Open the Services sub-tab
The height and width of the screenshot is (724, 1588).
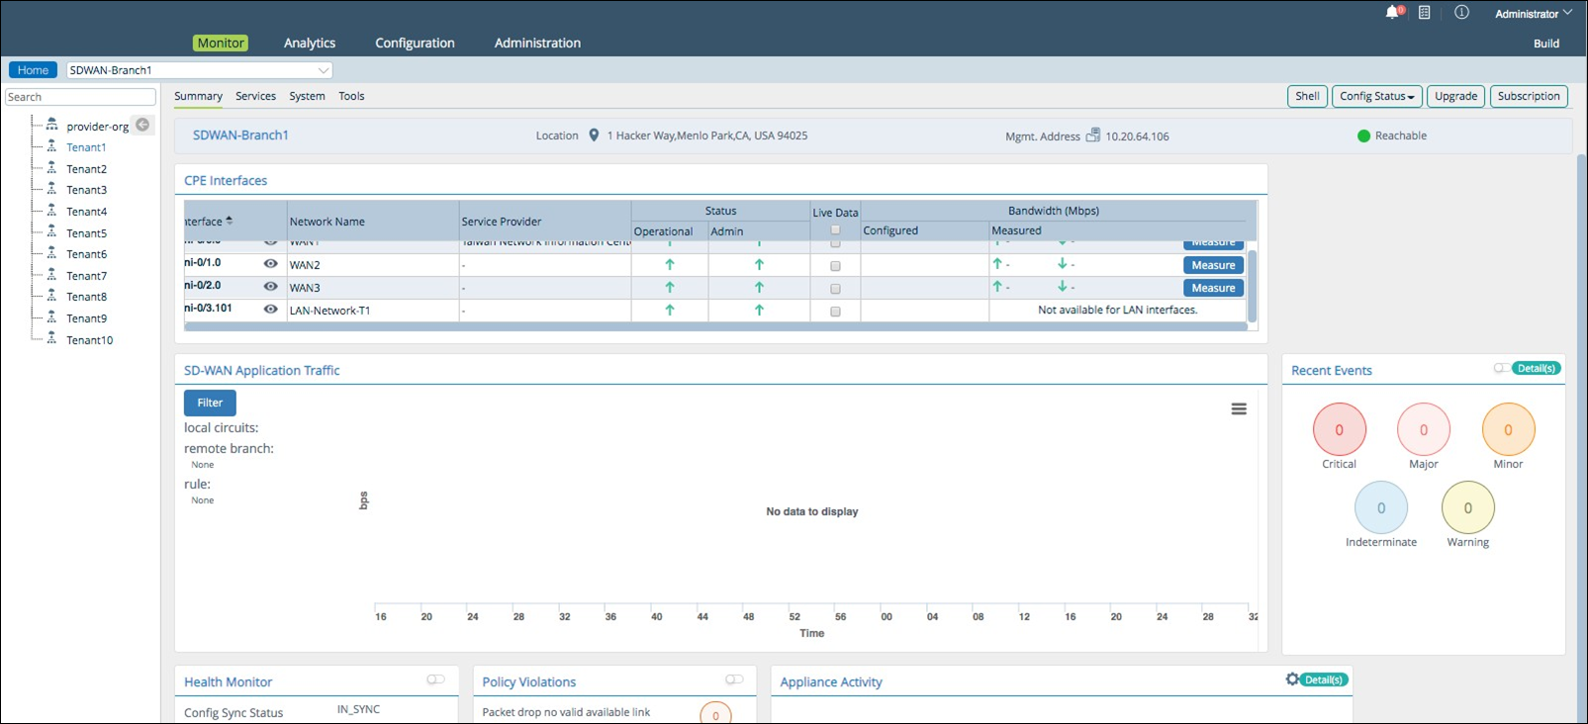point(255,96)
